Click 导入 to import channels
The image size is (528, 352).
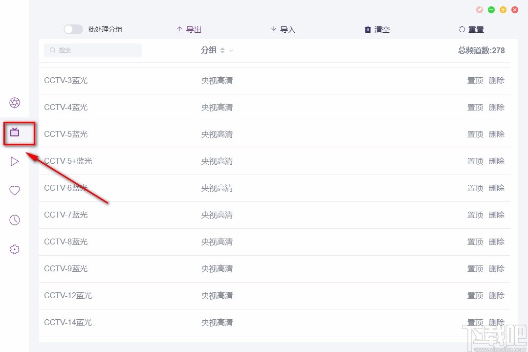click(x=283, y=29)
